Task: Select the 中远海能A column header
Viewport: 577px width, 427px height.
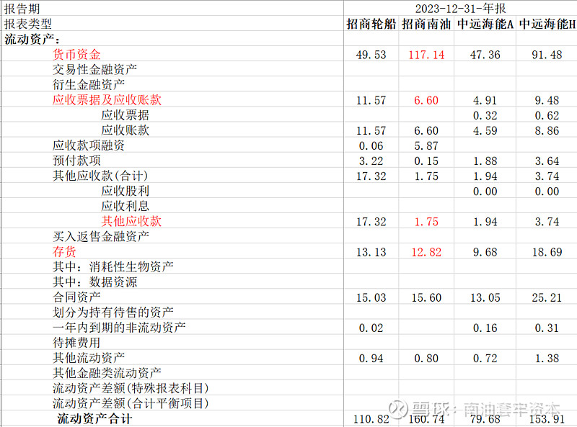Action: pos(485,24)
